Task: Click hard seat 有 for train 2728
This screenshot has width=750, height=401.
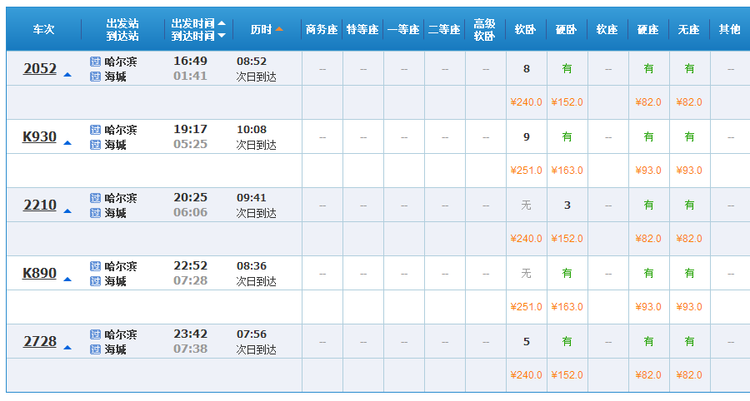Action: tap(648, 342)
